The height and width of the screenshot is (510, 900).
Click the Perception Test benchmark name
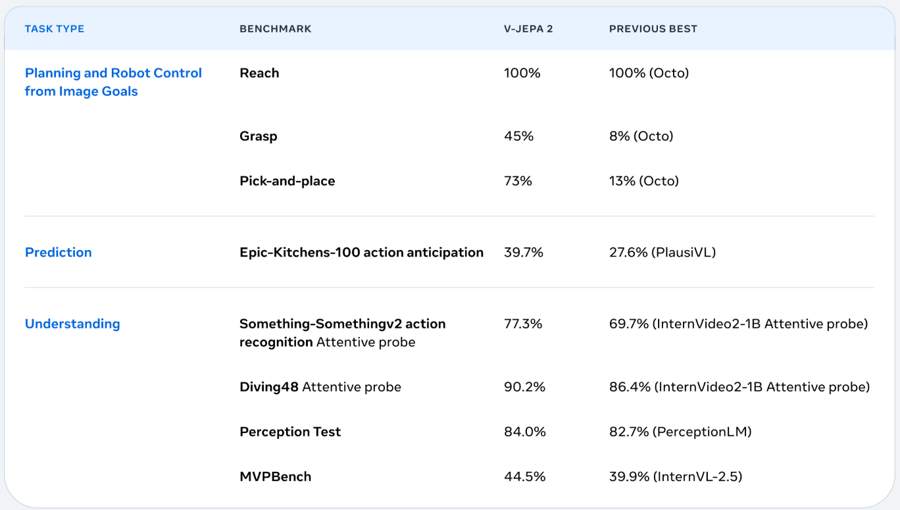point(290,432)
